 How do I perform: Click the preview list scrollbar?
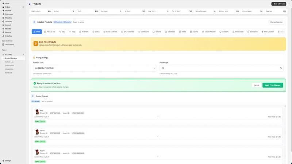(x=285, y=106)
